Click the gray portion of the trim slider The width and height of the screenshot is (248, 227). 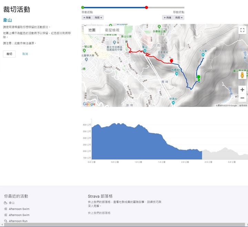(x=166, y=8)
